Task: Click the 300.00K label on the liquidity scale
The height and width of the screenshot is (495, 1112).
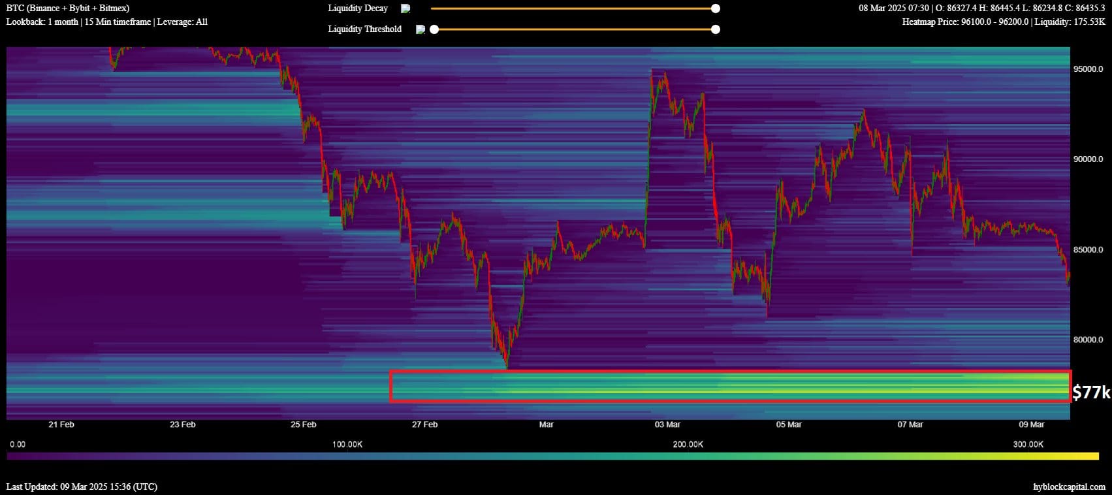Action: [x=1028, y=444]
